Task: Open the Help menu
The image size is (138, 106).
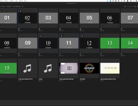Action: [25, 1]
